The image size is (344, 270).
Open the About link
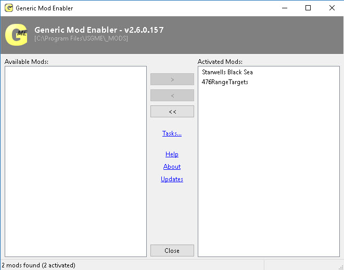point(172,167)
